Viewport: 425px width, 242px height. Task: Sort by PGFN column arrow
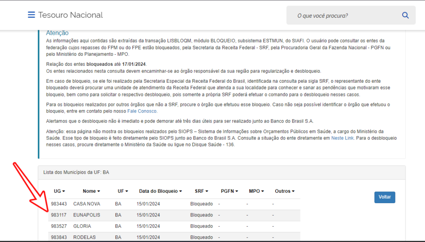(x=237, y=191)
